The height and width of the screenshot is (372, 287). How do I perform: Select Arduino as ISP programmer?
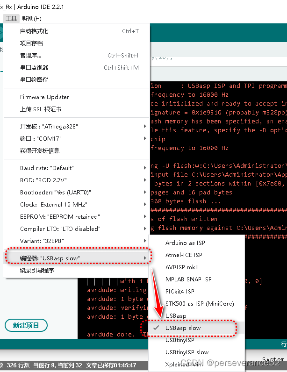pos(197,243)
